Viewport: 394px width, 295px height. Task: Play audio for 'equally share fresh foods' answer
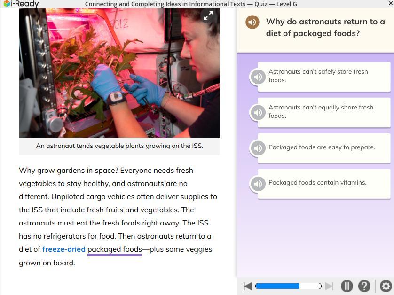[x=258, y=112]
